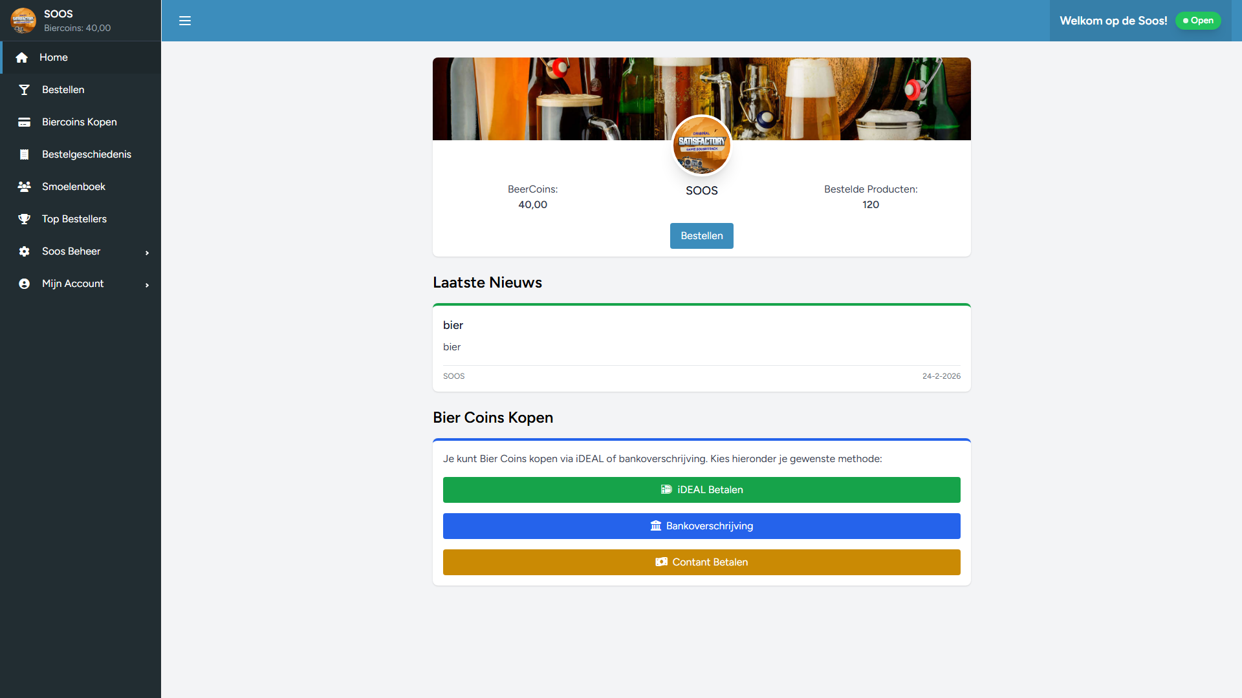The image size is (1242, 698).
Task: Expand the Soos Beheer submenu arrow
Action: tap(147, 253)
